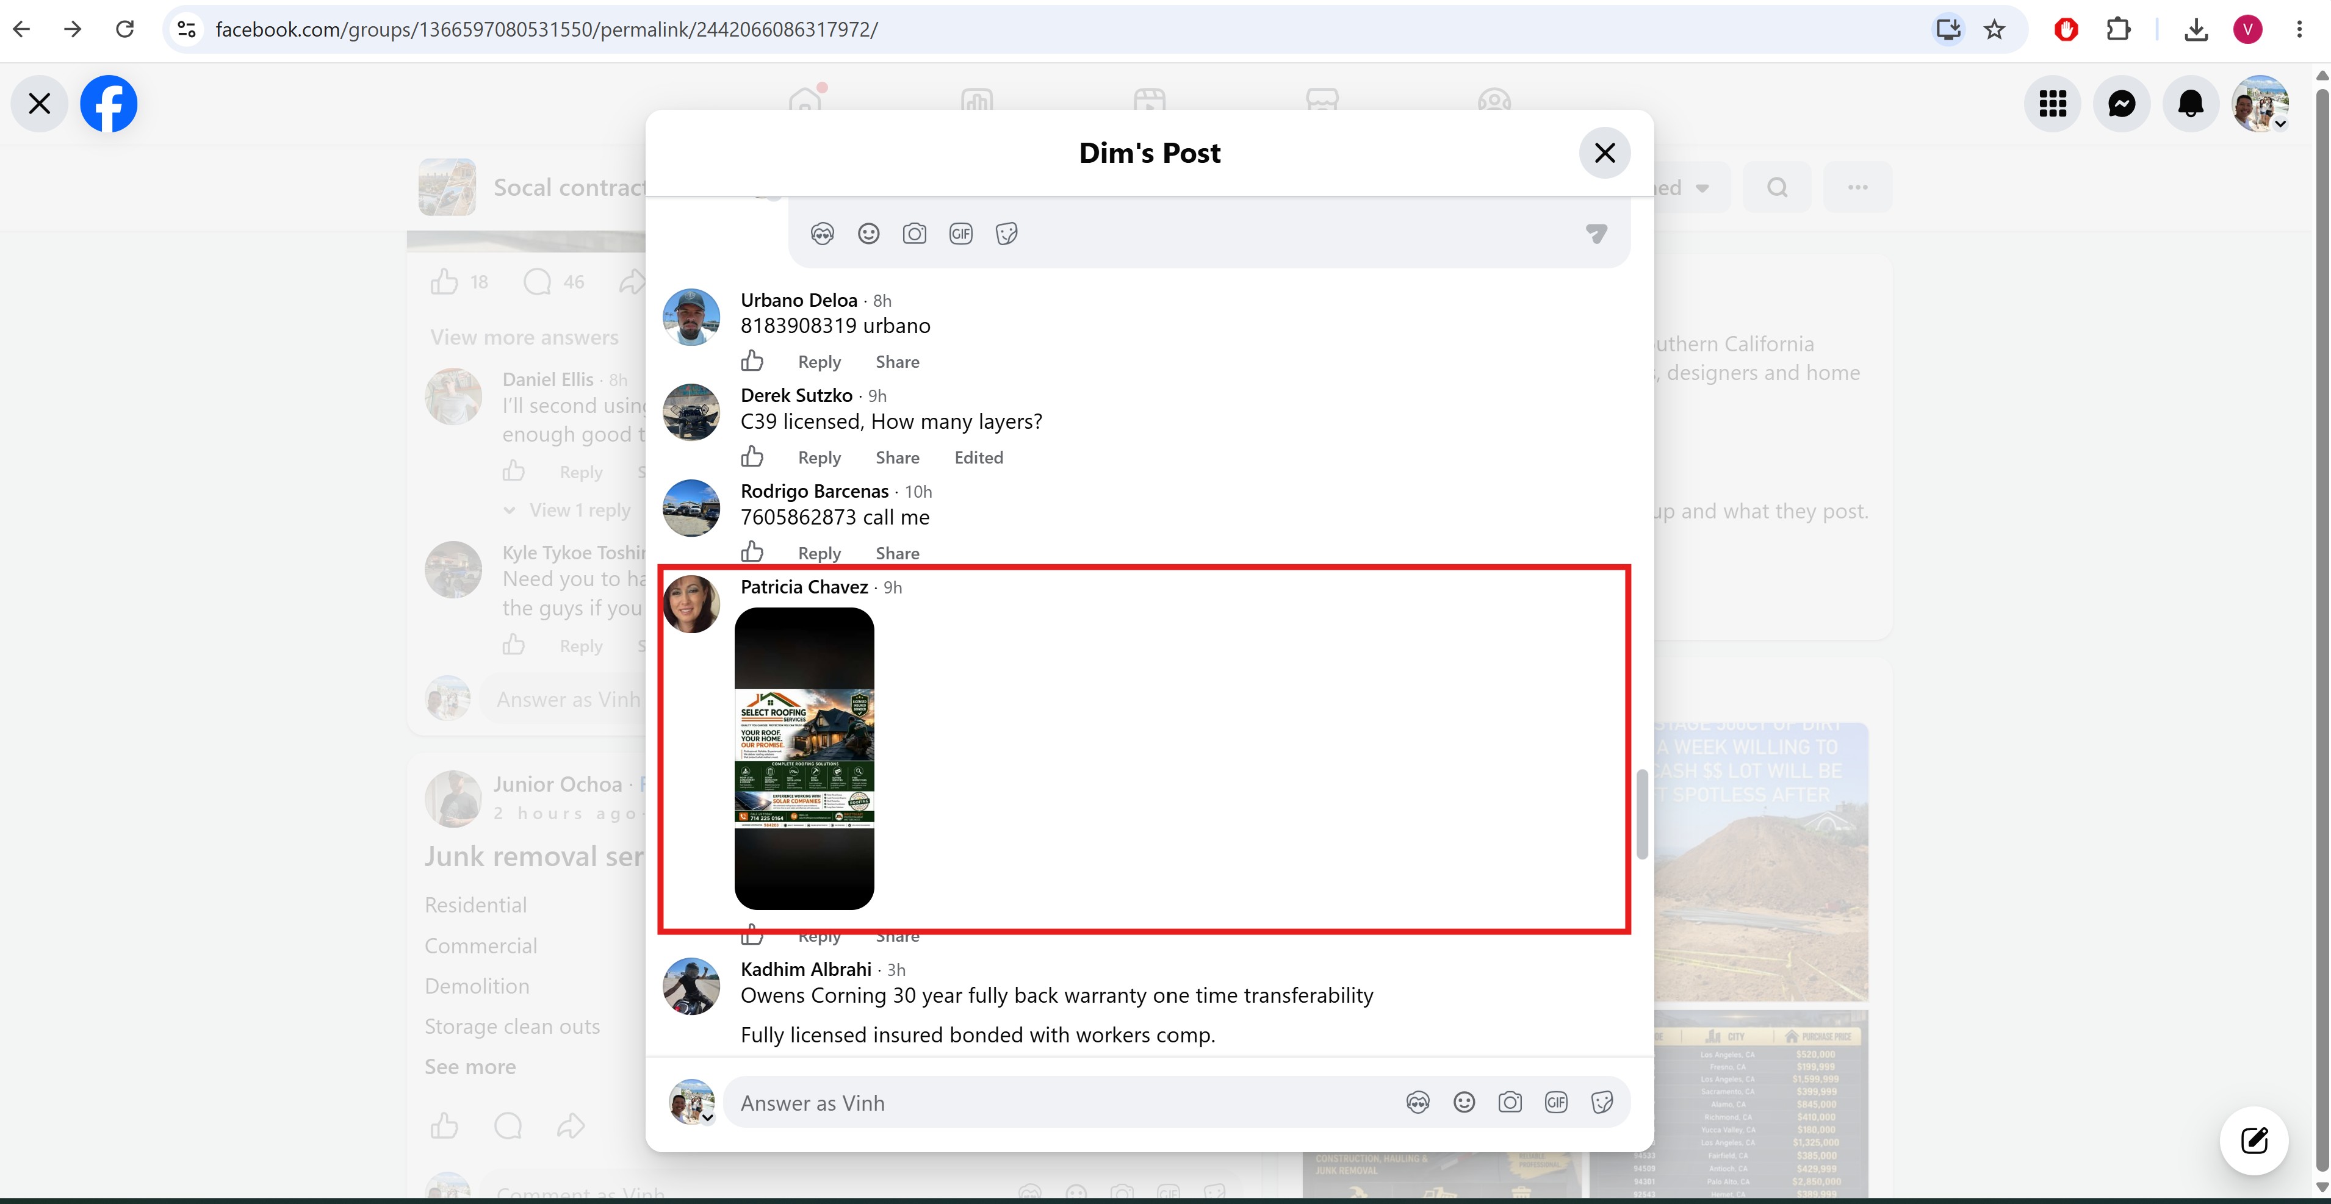Reload the page

(x=125, y=29)
